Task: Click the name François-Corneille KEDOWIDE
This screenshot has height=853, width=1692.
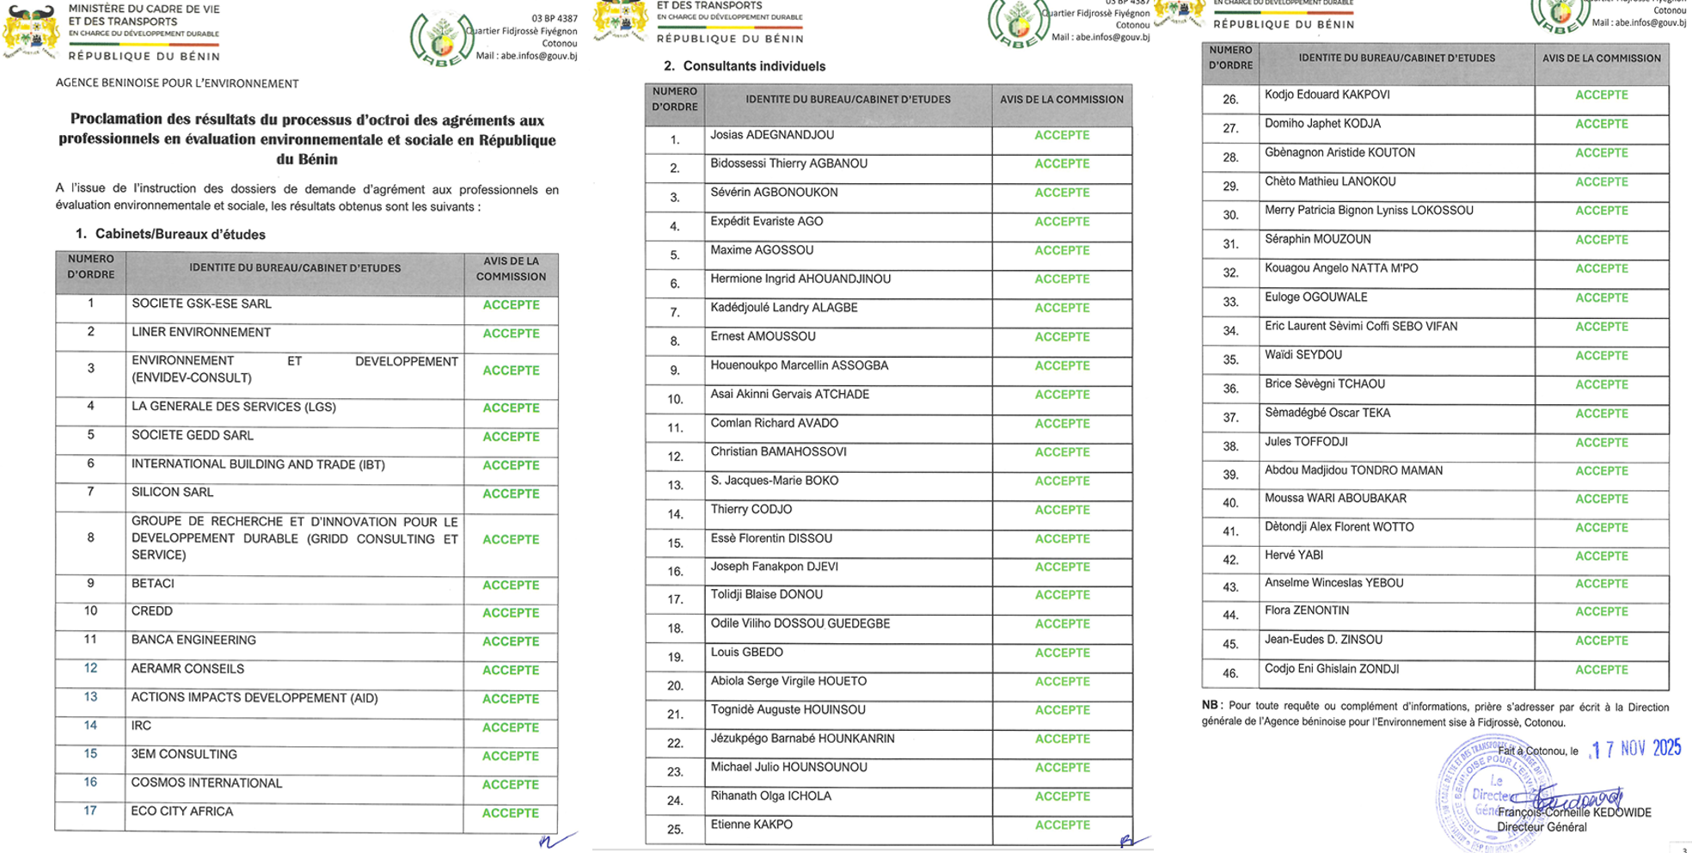Action: click(1573, 813)
